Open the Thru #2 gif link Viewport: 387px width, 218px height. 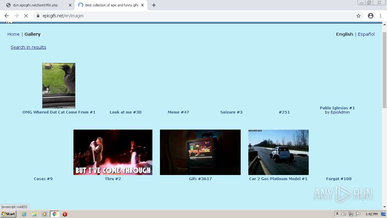pos(113,179)
